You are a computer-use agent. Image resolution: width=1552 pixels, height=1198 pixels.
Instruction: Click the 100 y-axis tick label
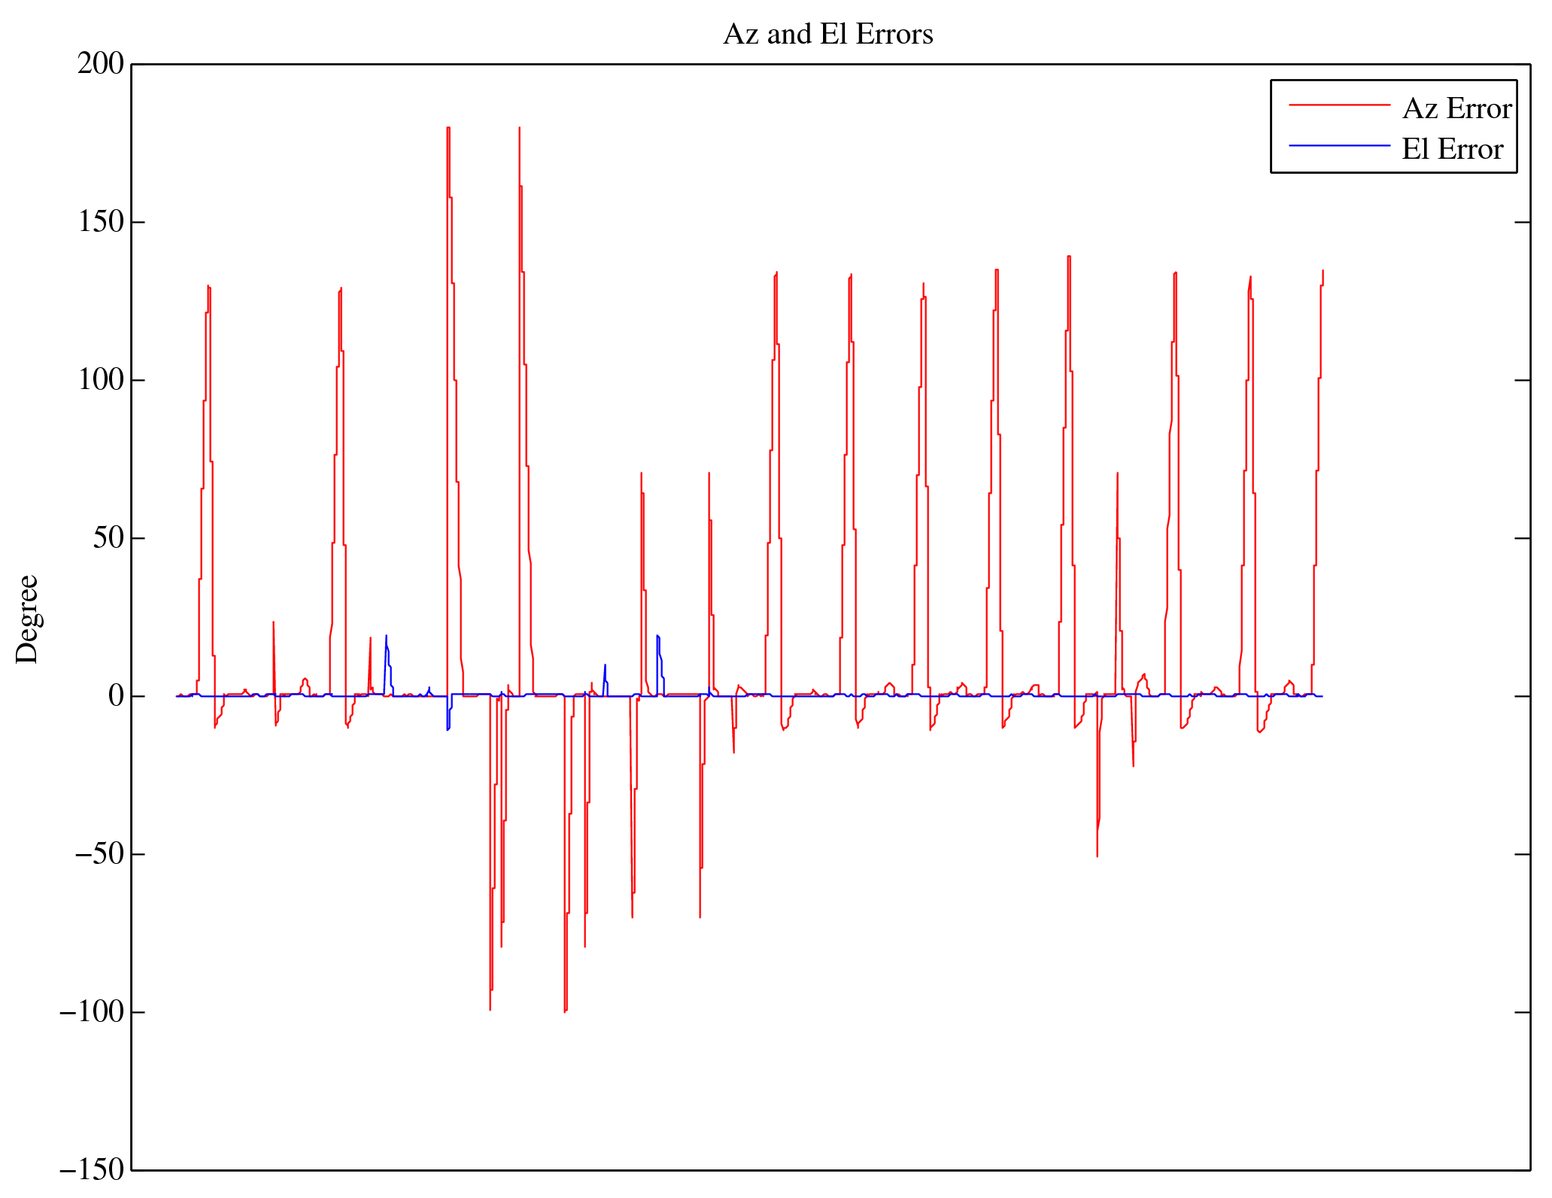click(101, 380)
